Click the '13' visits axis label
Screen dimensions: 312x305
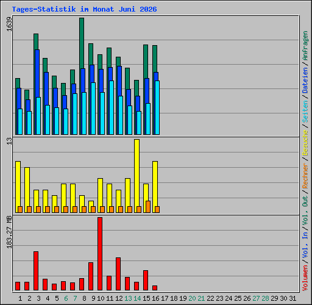(10, 141)
